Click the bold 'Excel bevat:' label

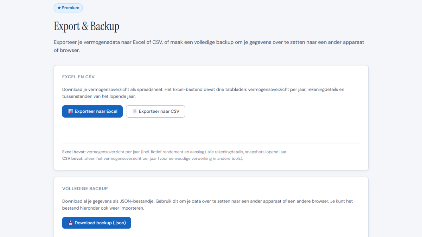tap(74, 152)
